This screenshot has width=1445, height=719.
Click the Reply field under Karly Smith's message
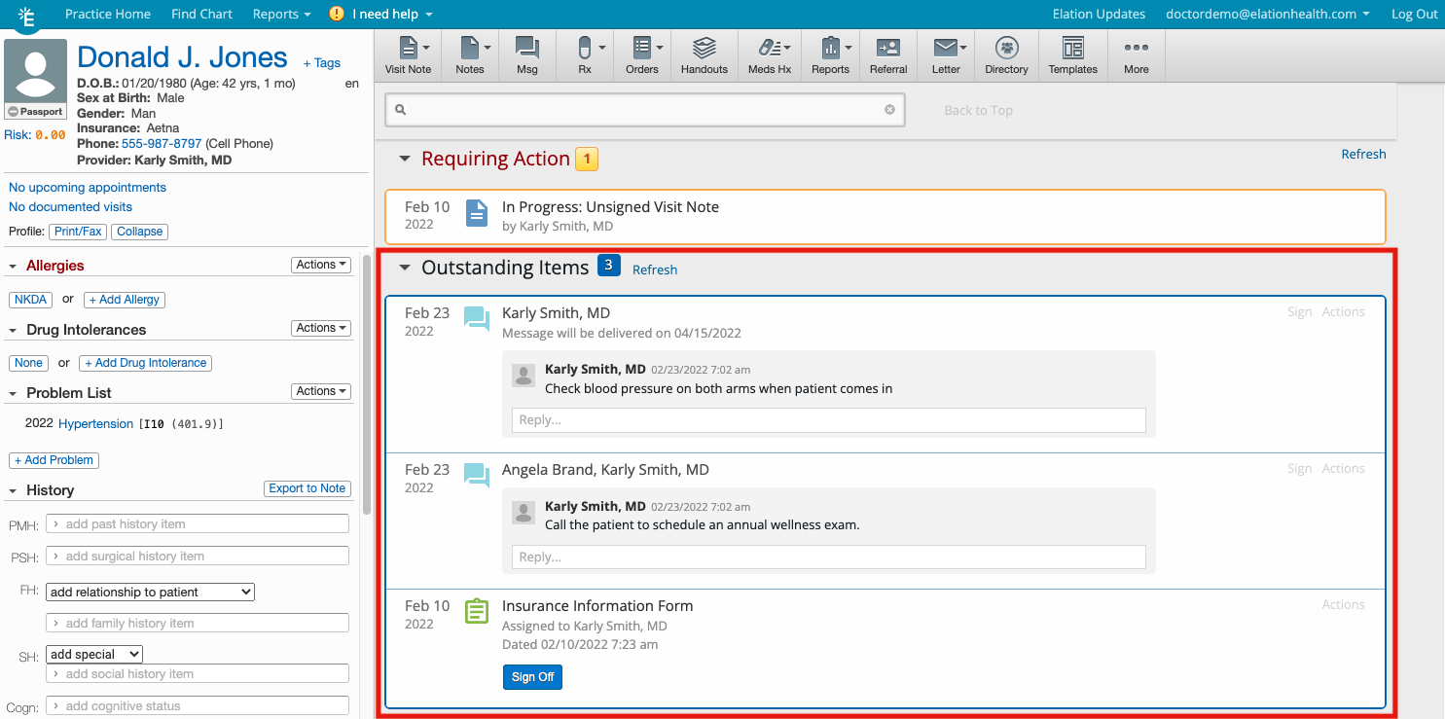click(x=828, y=419)
